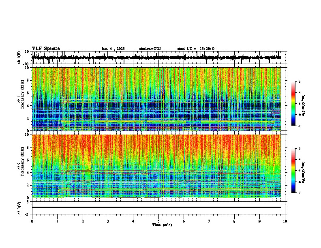This screenshot has height=248, width=321.
Task: Click the 'VLF Spectra' plot title
Action: tap(46, 48)
